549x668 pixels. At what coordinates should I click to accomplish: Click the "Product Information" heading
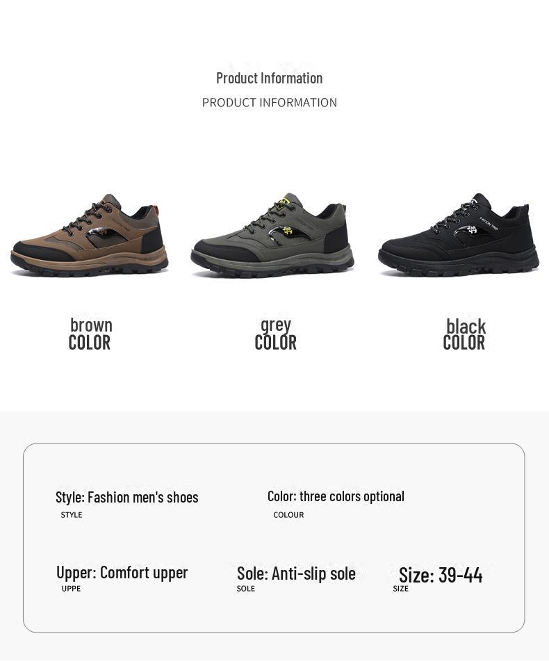[x=269, y=78]
